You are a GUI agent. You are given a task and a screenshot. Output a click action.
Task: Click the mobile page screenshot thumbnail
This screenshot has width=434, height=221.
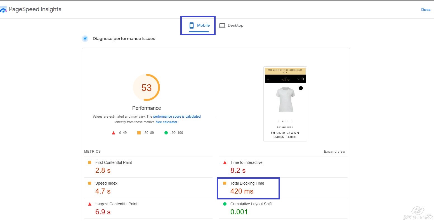[x=285, y=104]
